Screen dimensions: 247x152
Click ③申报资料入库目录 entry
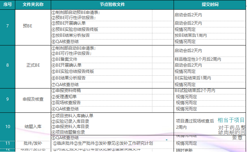point(70,127)
